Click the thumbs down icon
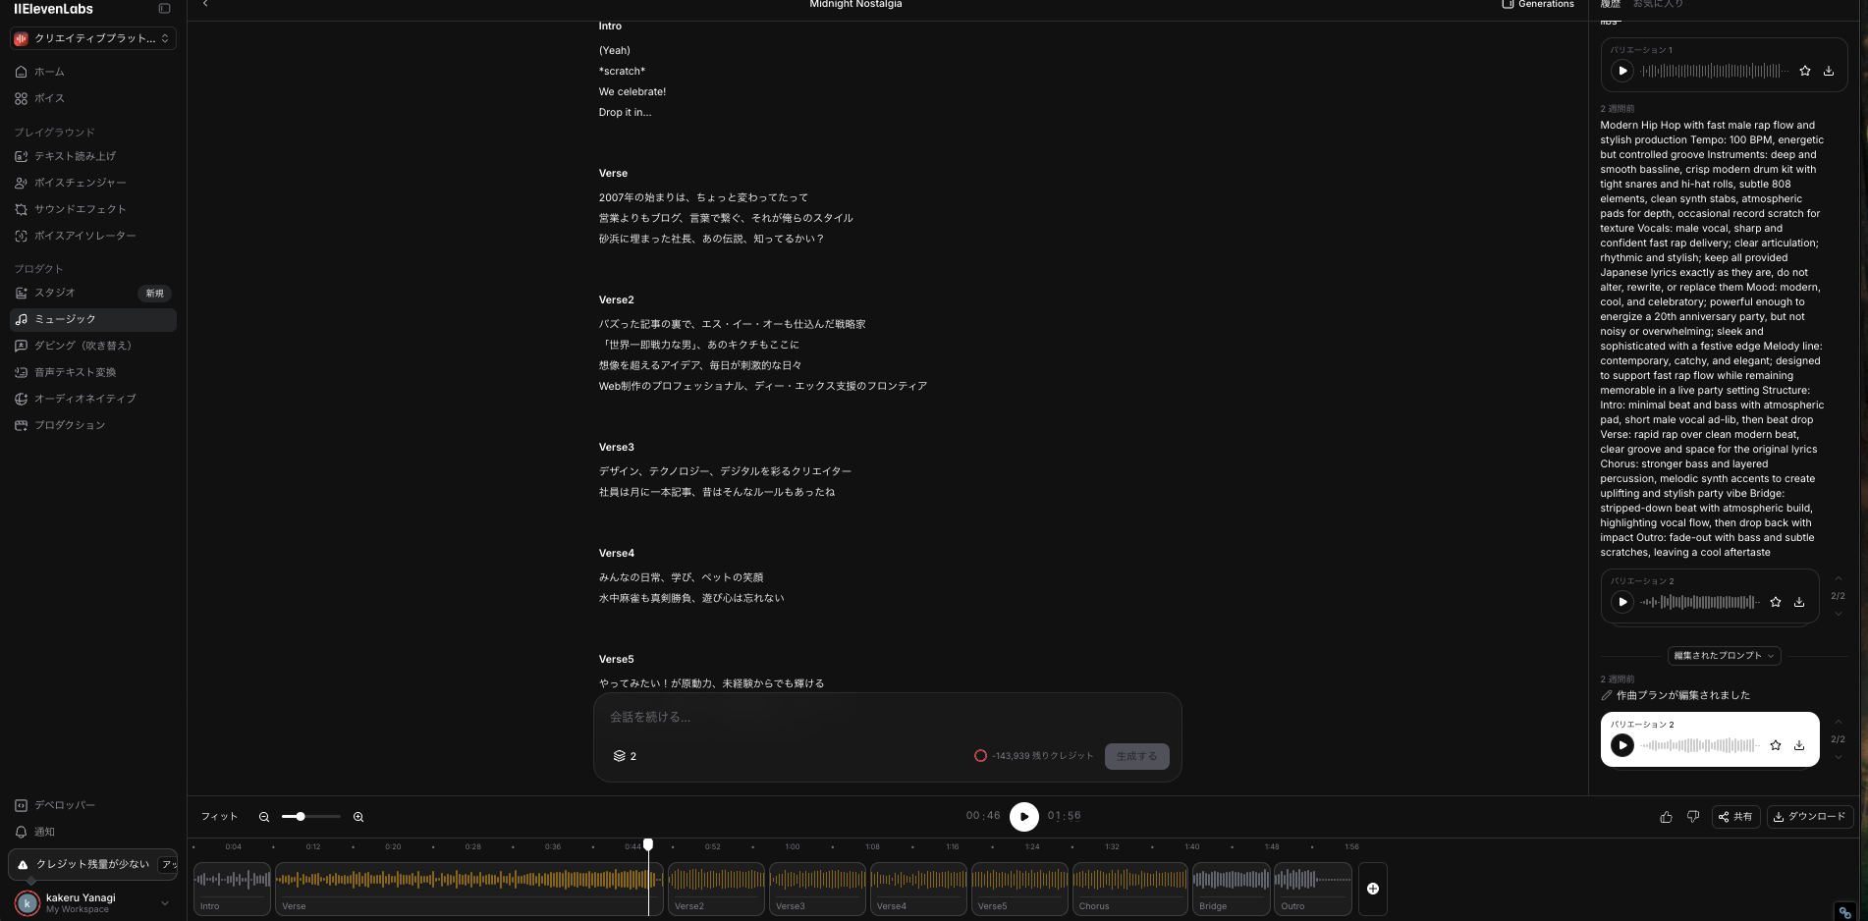The height and width of the screenshot is (921, 1868). pos(1693,817)
